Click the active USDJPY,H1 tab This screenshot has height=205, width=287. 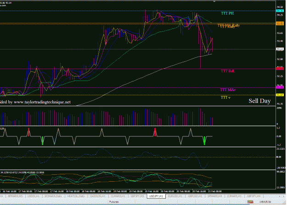pyautogui.click(x=156, y=196)
